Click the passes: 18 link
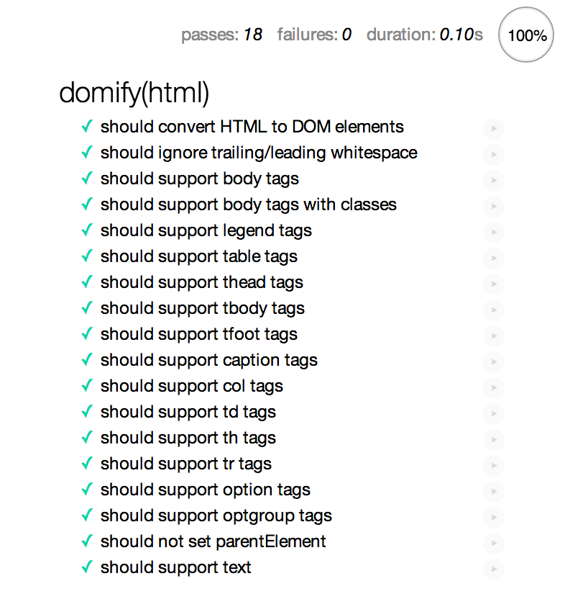This screenshot has height=612, width=565. (x=221, y=35)
